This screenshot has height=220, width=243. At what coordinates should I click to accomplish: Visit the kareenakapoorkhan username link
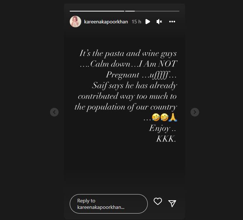106,22
